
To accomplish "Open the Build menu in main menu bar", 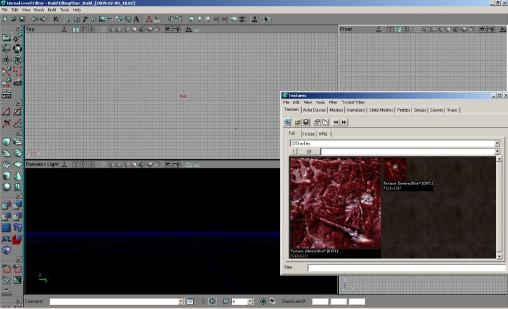I will pyautogui.click(x=52, y=10).
